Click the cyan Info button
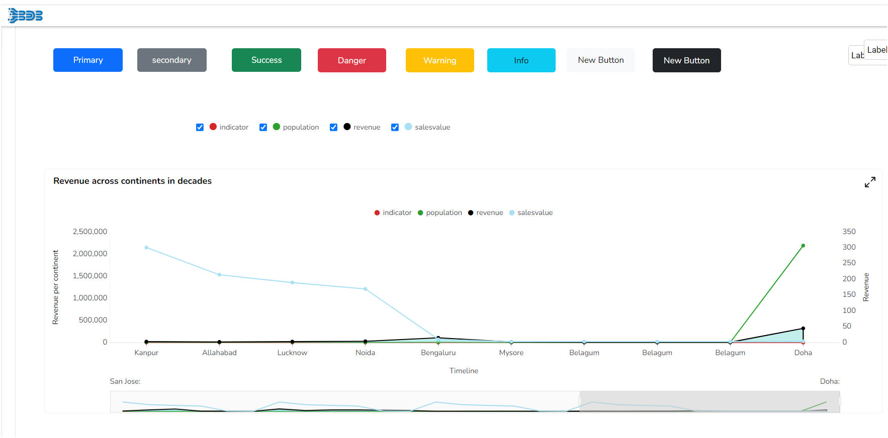 [521, 60]
